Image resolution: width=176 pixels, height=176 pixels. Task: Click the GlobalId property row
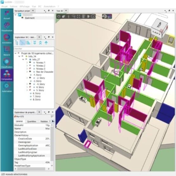click(32, 125)
